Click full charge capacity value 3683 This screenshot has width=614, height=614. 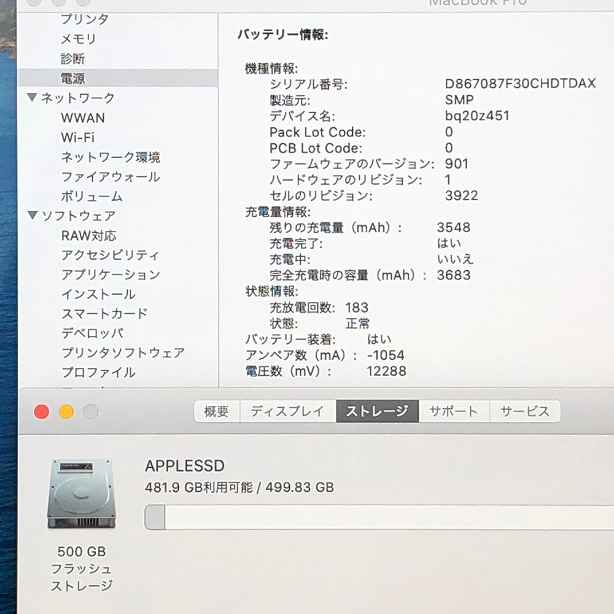click(x=454, y=275)
